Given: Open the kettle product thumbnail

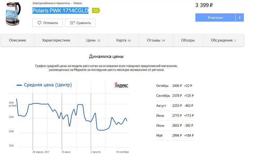Looking at the screenshot, I should tap(13, 14).
